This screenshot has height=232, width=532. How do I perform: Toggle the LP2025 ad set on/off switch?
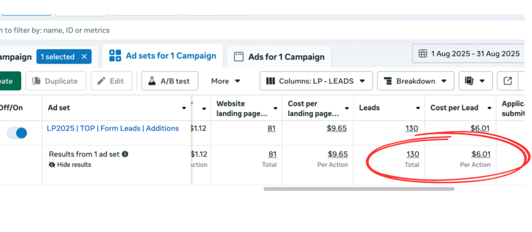(x=17, y=133)
